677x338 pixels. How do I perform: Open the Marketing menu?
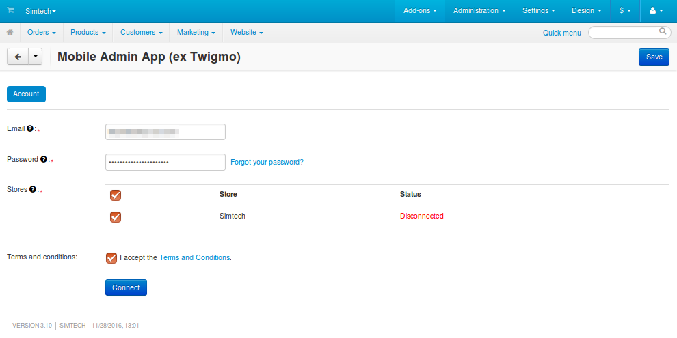pyautogui.click(x=196, y=32)
